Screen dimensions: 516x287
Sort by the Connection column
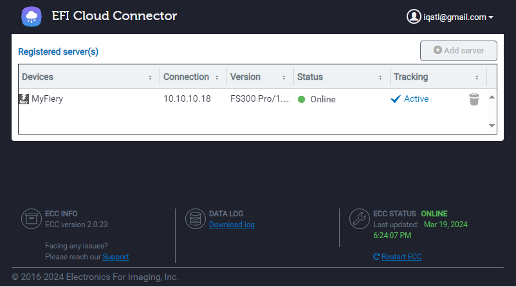coord(217,78)
